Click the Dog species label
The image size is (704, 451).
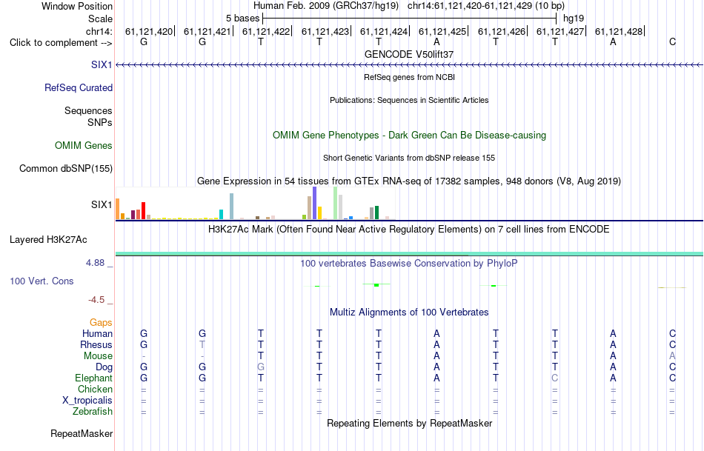104,367
